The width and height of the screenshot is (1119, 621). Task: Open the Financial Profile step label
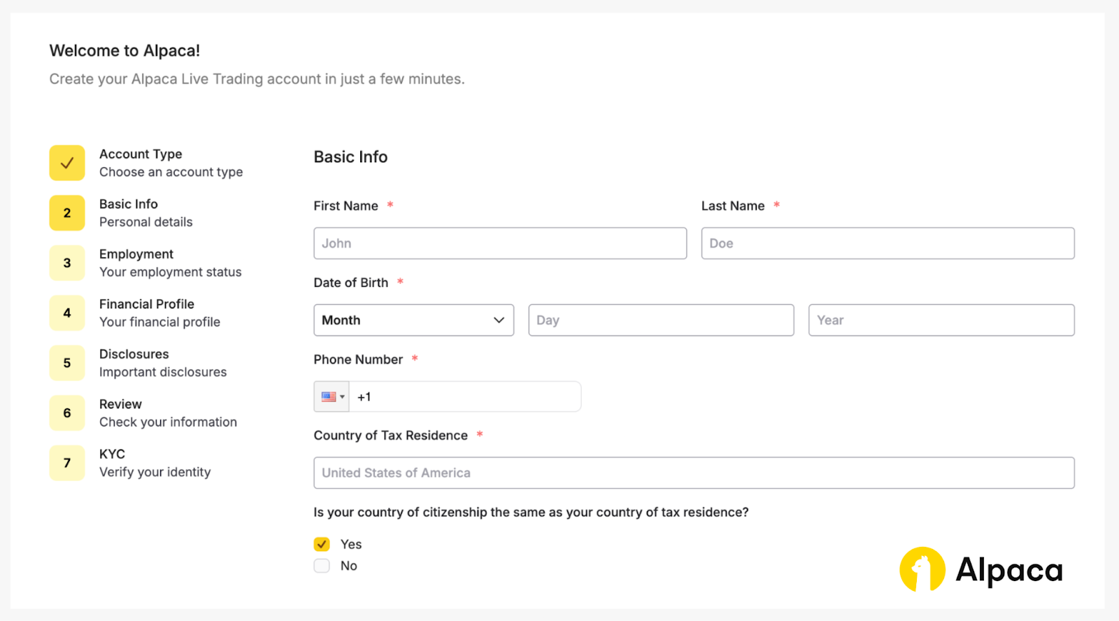click(147, 304)
